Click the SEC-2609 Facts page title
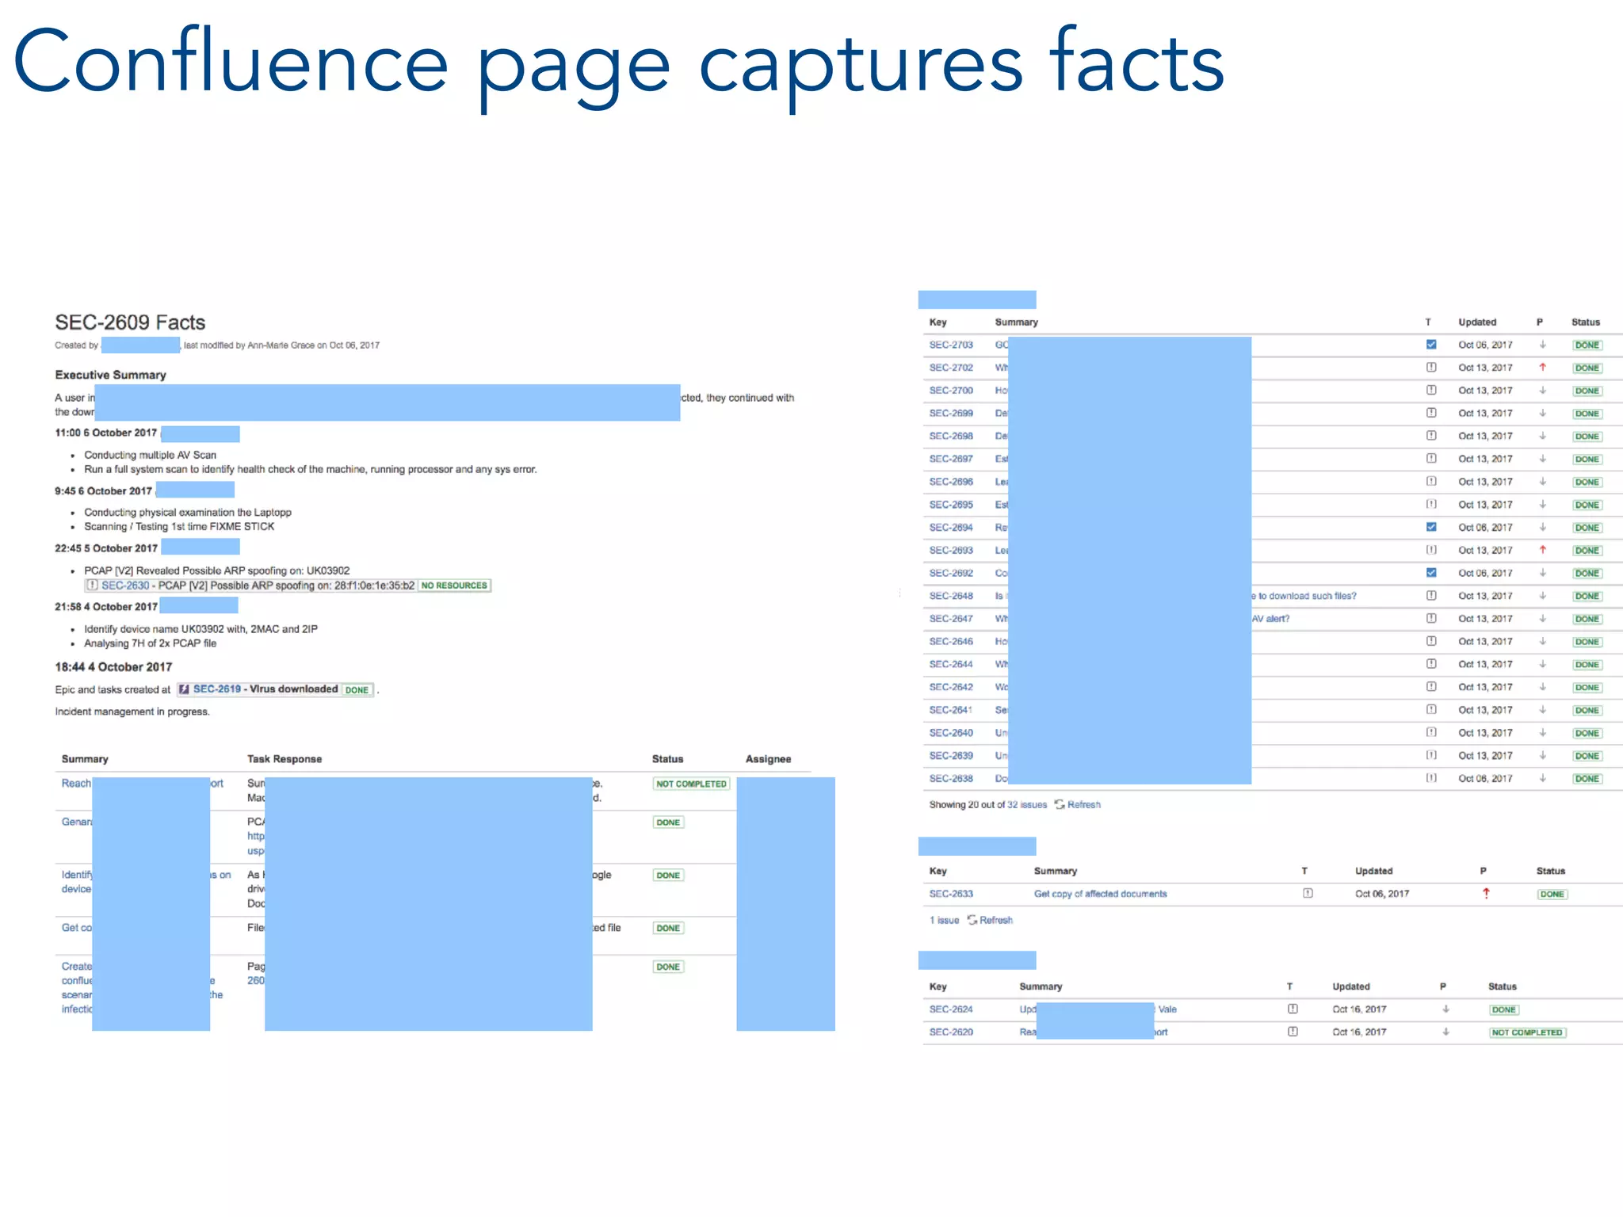This screenshot has height=1217, width=1623. point(130,322)
